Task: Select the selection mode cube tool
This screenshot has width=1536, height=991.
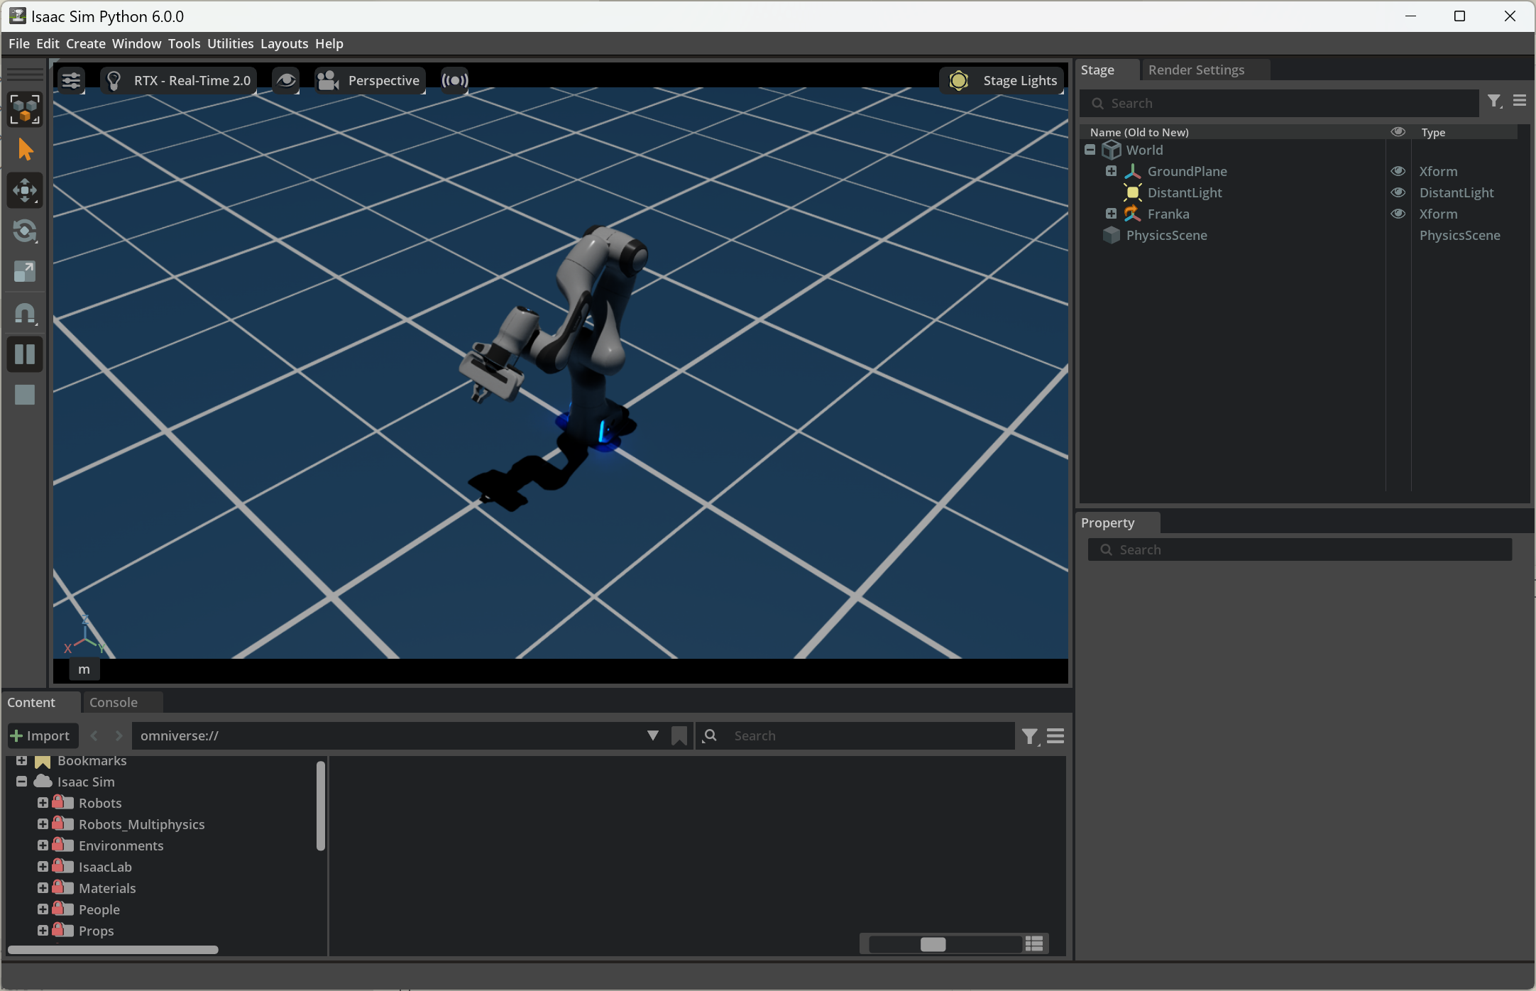Action: point(25,109)
